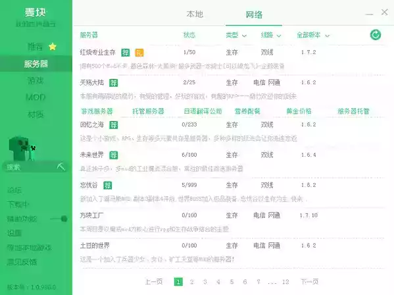Jump to page 6
Screen dimensions: 394x295
coord(245,282)
